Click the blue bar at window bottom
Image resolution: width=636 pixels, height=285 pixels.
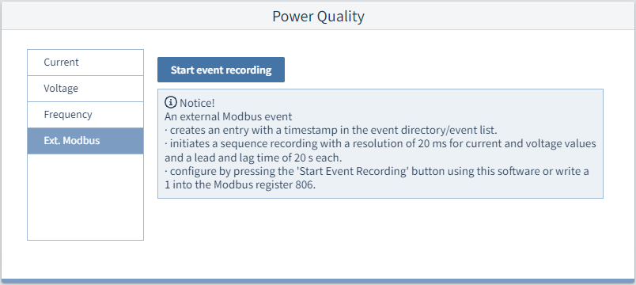[318, 281]
